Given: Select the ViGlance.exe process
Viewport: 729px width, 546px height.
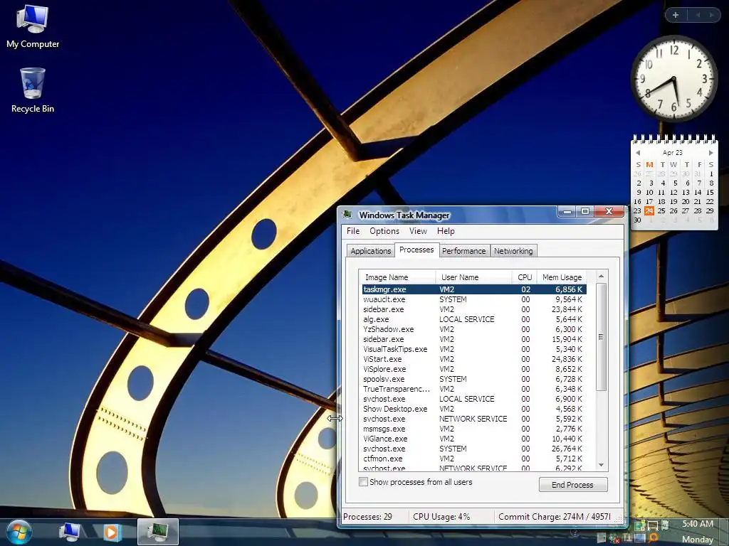Looking at the screenshot, I should [385, 439].
